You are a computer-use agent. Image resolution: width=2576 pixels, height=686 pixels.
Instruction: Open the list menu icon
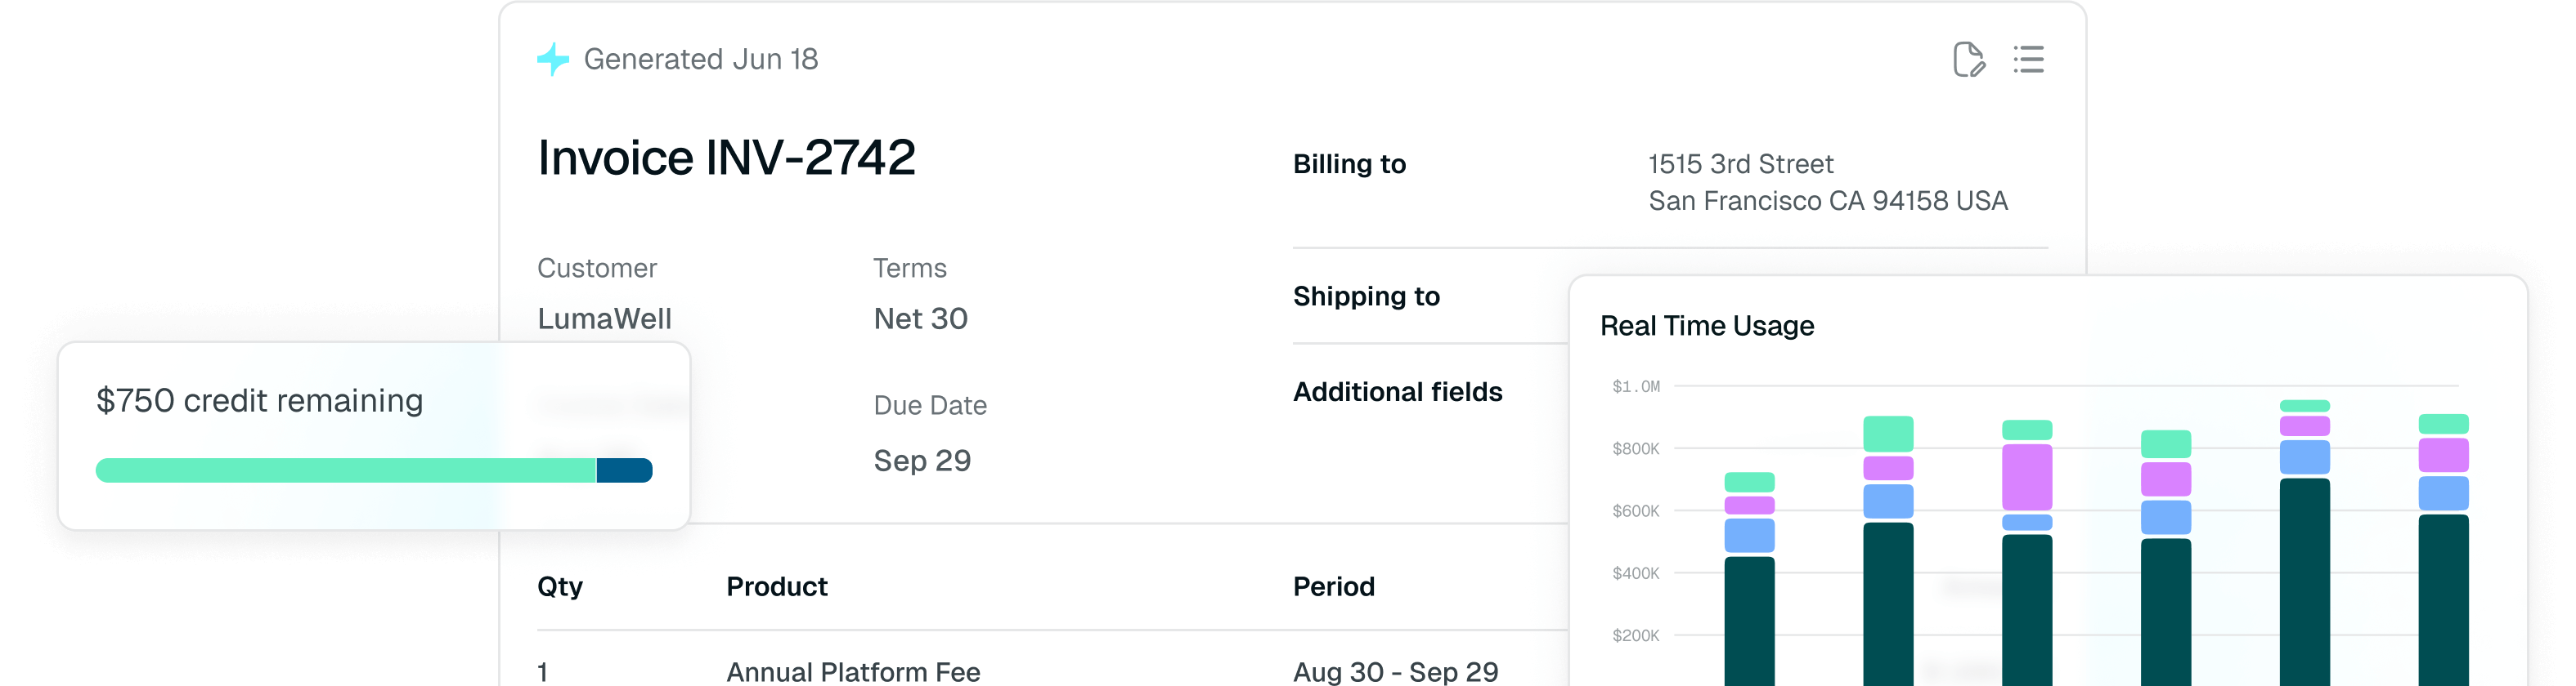click(2028, 60)
